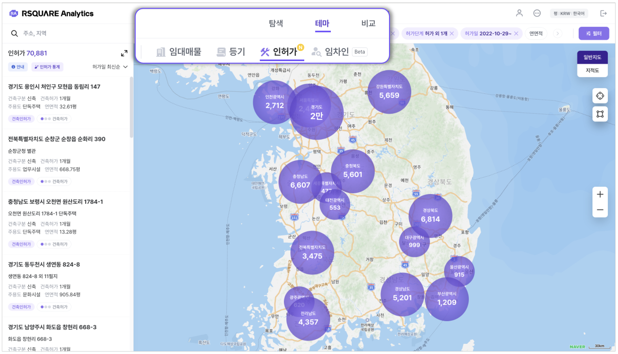Open the chat bubble messages icon
The height and width of the screenshot is (354, 618).
click(537, 13)
